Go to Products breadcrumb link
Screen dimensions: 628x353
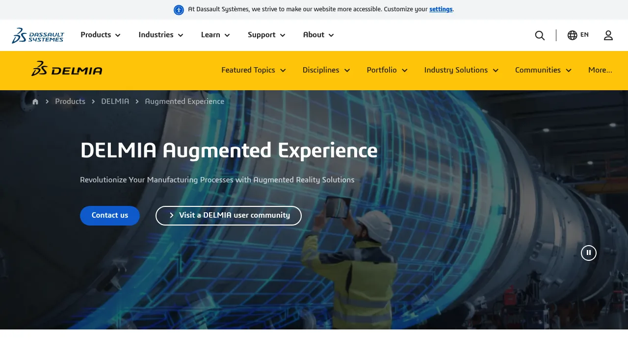(70, 101)
